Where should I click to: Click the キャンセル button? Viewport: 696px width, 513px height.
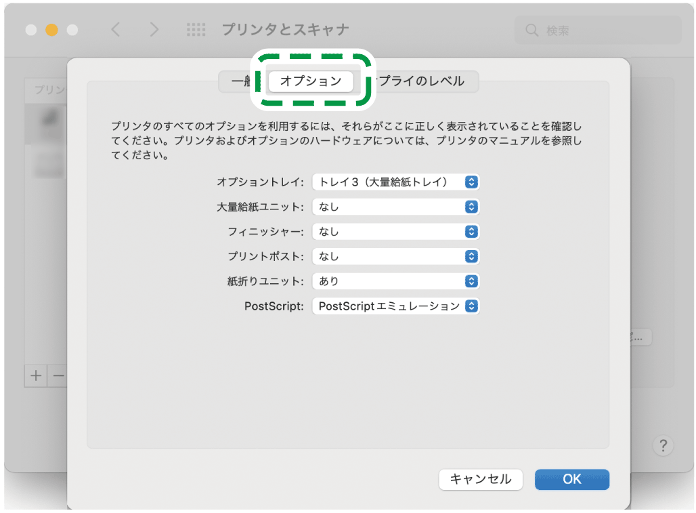coord(481,479)
